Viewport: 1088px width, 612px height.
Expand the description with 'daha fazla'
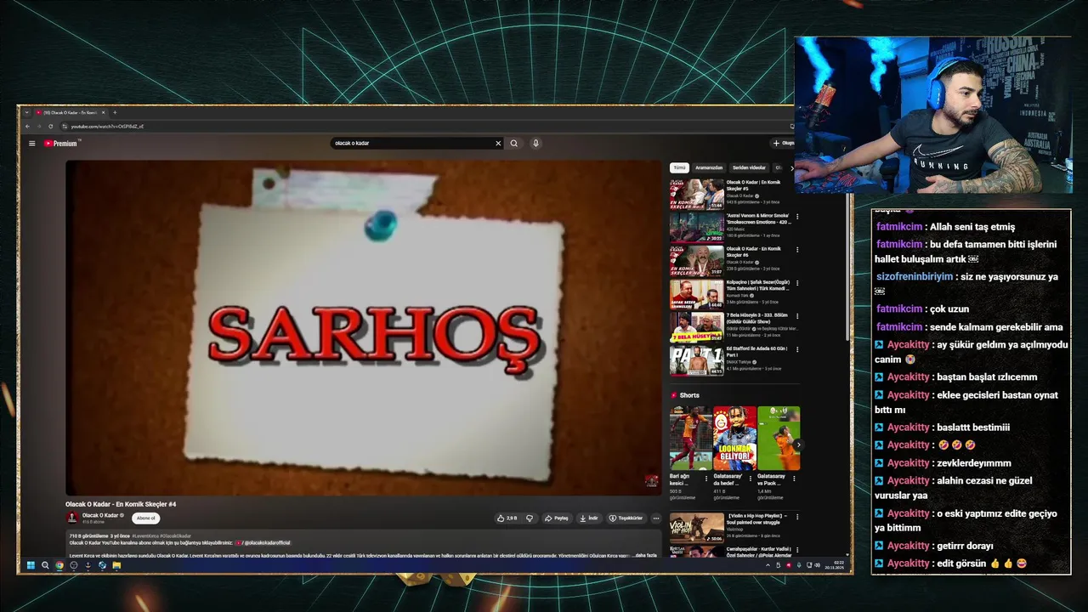(646, 555)
